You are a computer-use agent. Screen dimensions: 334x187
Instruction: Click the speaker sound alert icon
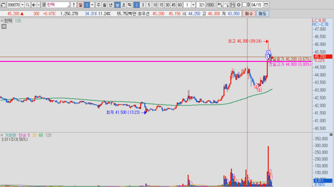coord(34,4)
